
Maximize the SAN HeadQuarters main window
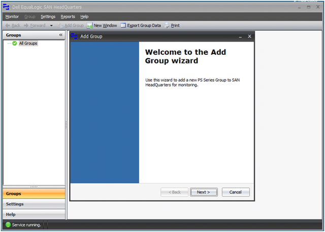pos(309,7)
